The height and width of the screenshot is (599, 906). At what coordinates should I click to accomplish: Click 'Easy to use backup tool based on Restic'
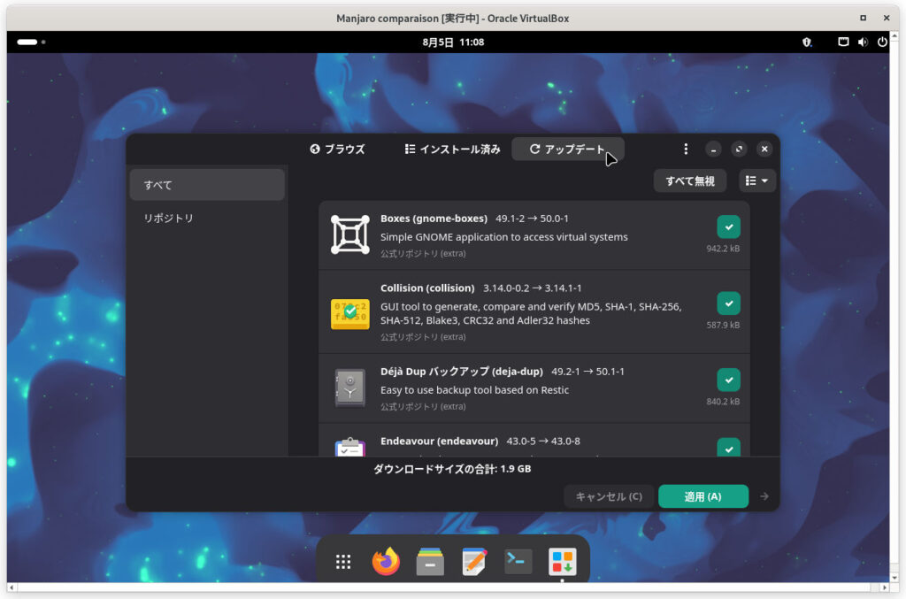pyautogui.click(x=474, y=390)
